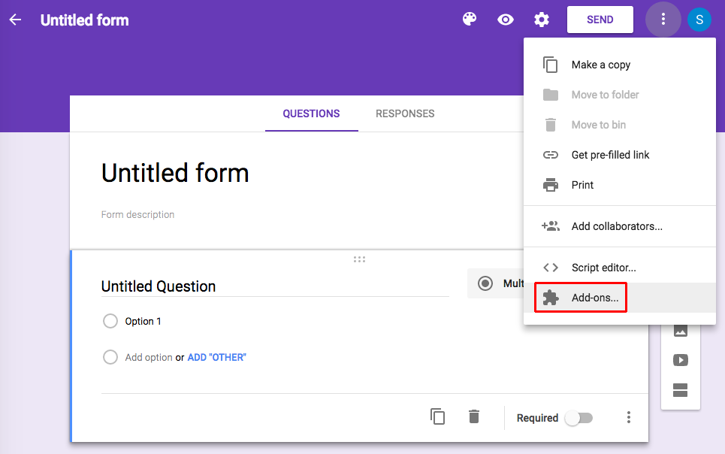Viewport: 725px width, 454px height.
Task: Open Add collaborators...
Action: (620, 226)
